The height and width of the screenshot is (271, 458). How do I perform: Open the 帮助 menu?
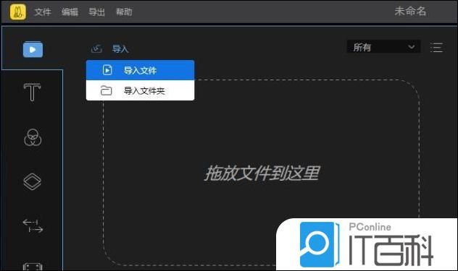(124, 12)
